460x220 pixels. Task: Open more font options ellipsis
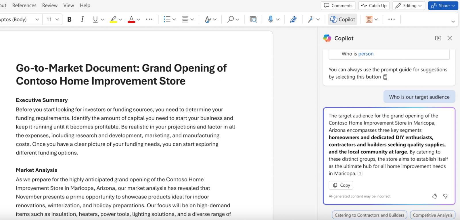(149, 19)
